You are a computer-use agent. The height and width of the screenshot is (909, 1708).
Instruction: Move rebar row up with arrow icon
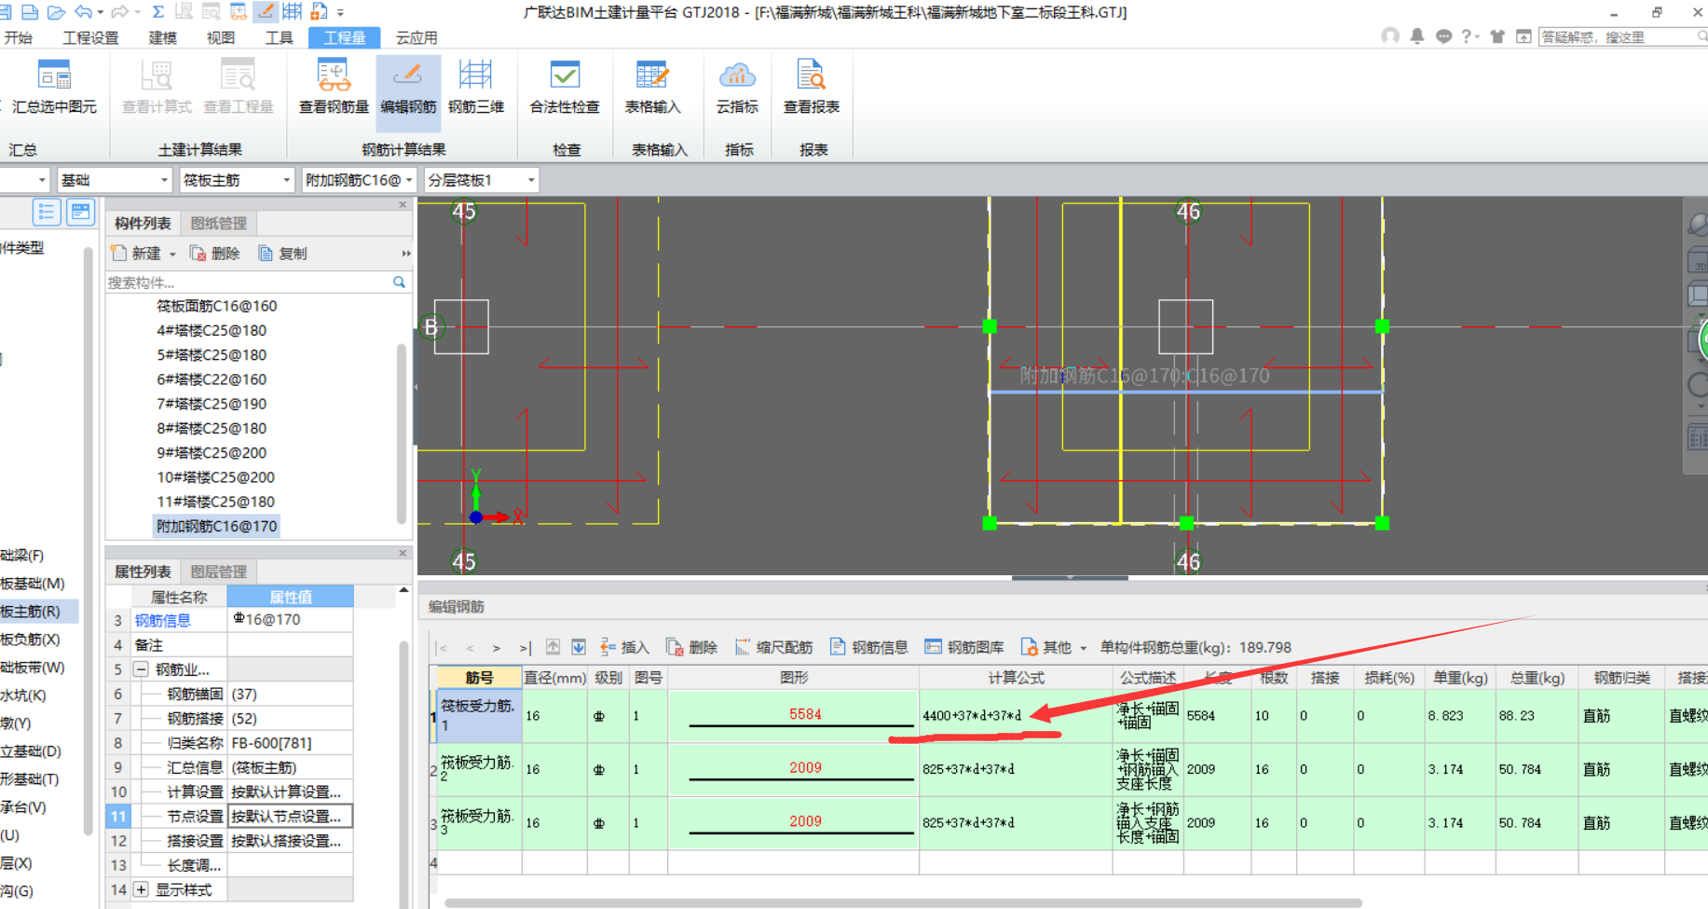553,647
